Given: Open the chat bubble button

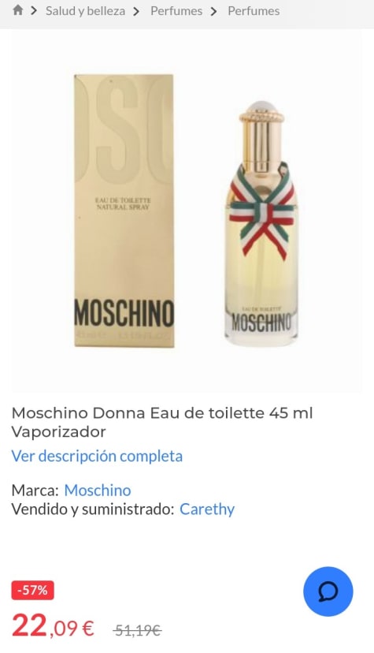Looking at the screenshot, I should point(328,591).
